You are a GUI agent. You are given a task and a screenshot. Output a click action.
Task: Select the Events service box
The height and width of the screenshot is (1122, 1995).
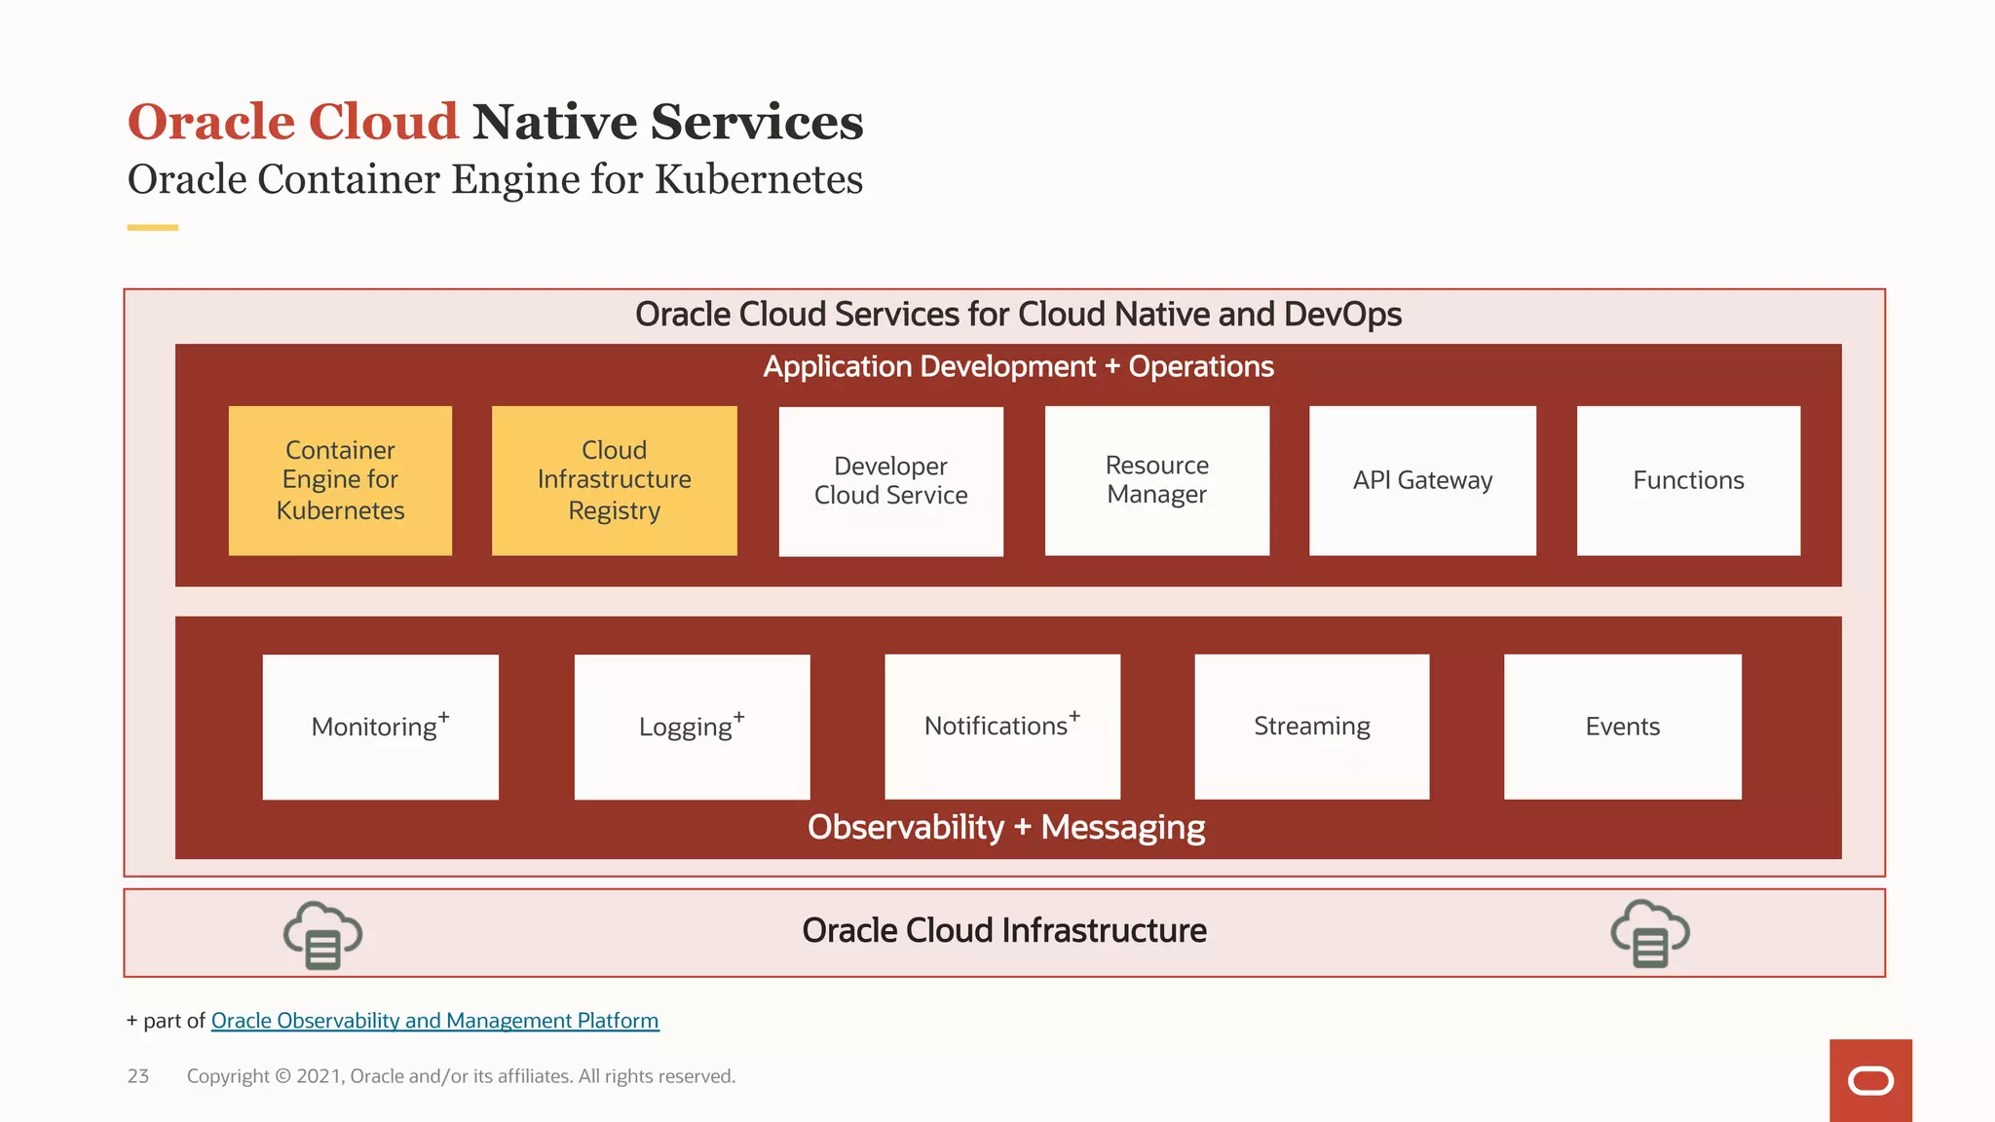tap(1622, 727)
